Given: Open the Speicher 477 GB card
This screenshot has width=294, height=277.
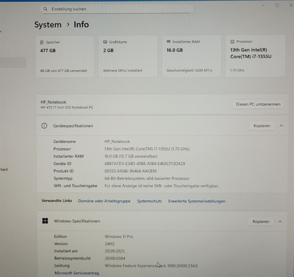Looking at the screenshot, I should 65,56.
